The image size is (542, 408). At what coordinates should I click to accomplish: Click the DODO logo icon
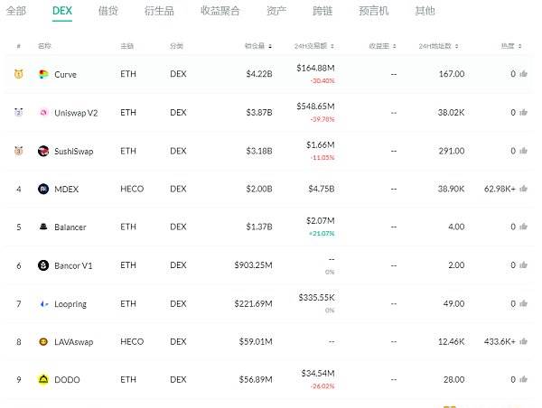43,380
